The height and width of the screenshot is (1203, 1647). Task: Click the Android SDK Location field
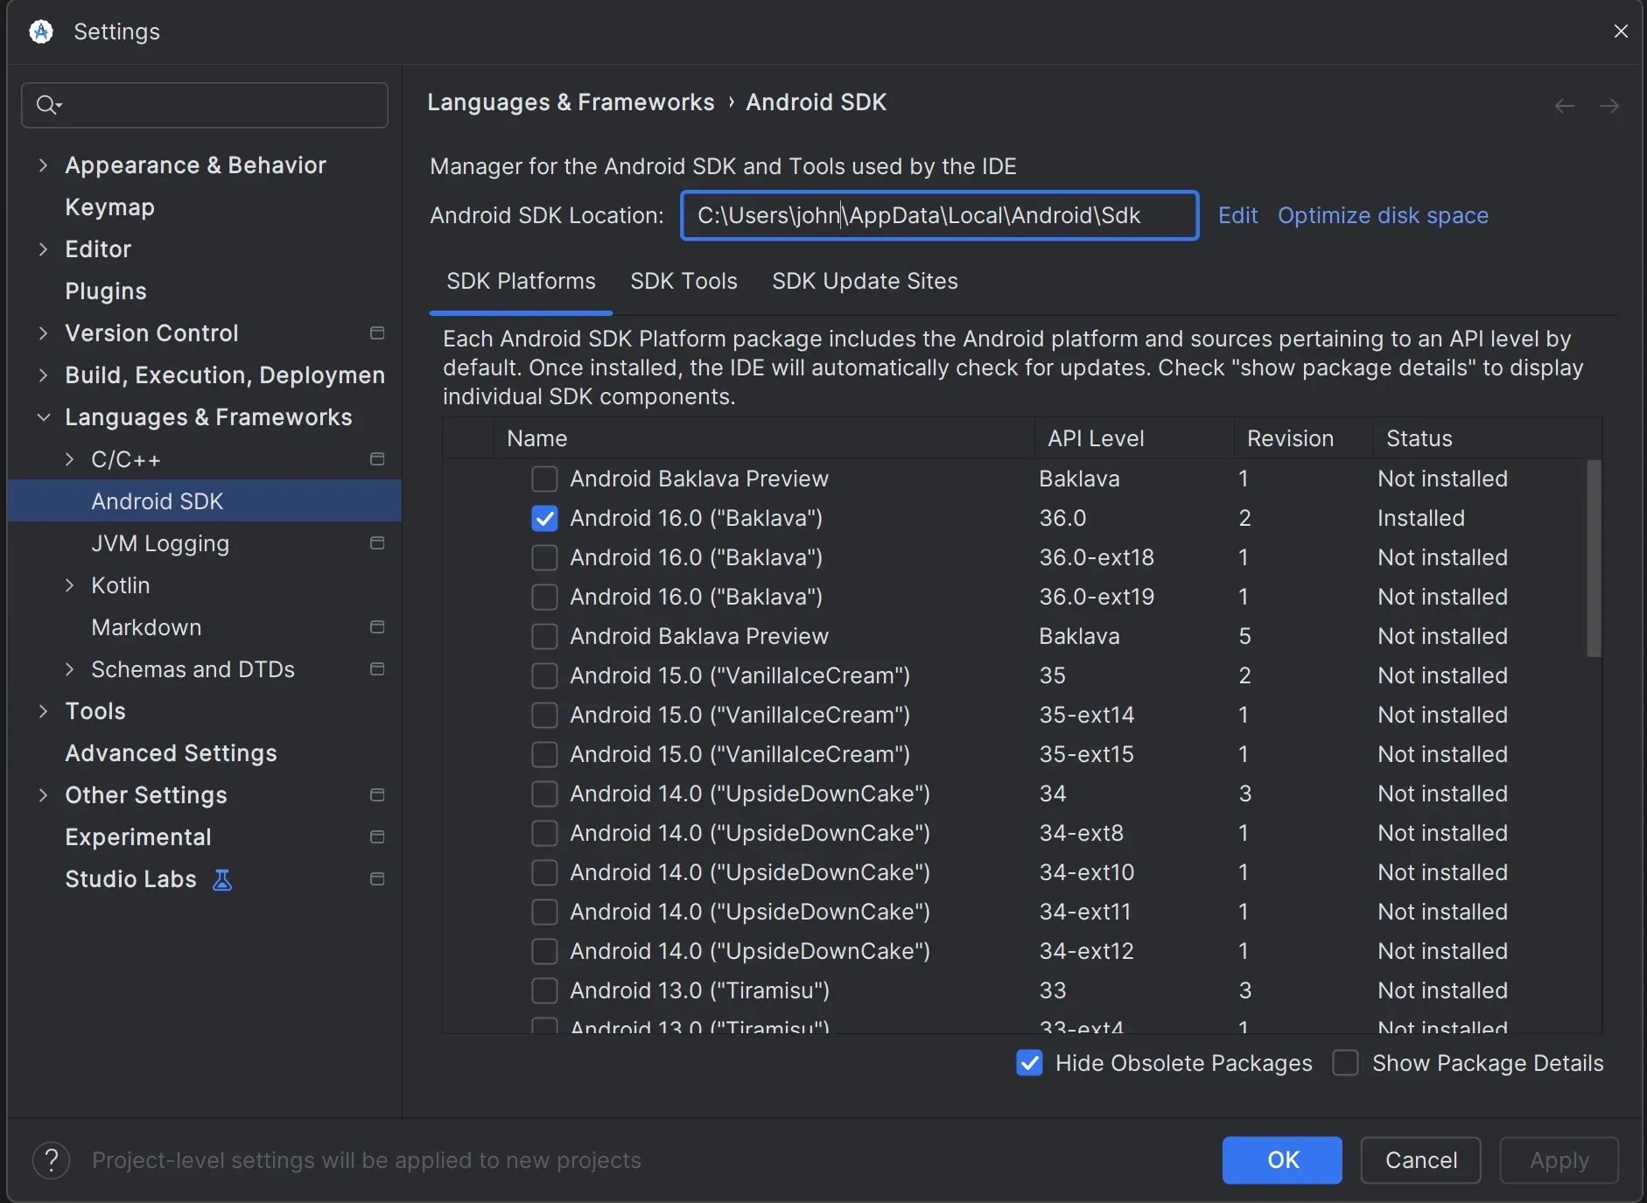coord(940,215)
